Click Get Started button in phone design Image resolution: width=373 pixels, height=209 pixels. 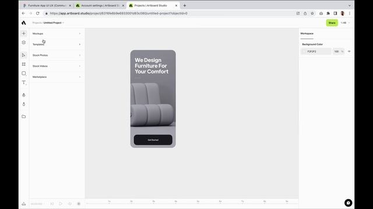[x=153, y=140]
